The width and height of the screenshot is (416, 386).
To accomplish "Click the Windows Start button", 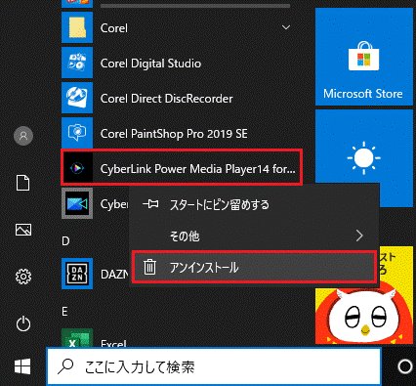I will (x=22, y=366).
